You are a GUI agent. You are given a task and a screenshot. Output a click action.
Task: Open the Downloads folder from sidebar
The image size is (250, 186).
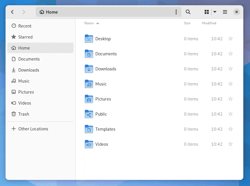(x=28, y=70)
